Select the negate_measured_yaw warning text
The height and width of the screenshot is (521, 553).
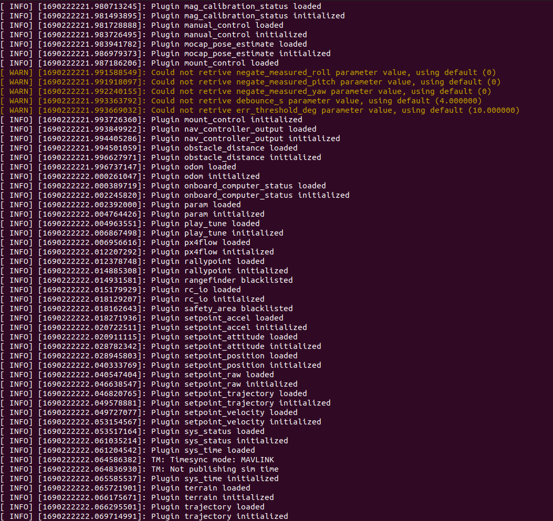(321, 91)
